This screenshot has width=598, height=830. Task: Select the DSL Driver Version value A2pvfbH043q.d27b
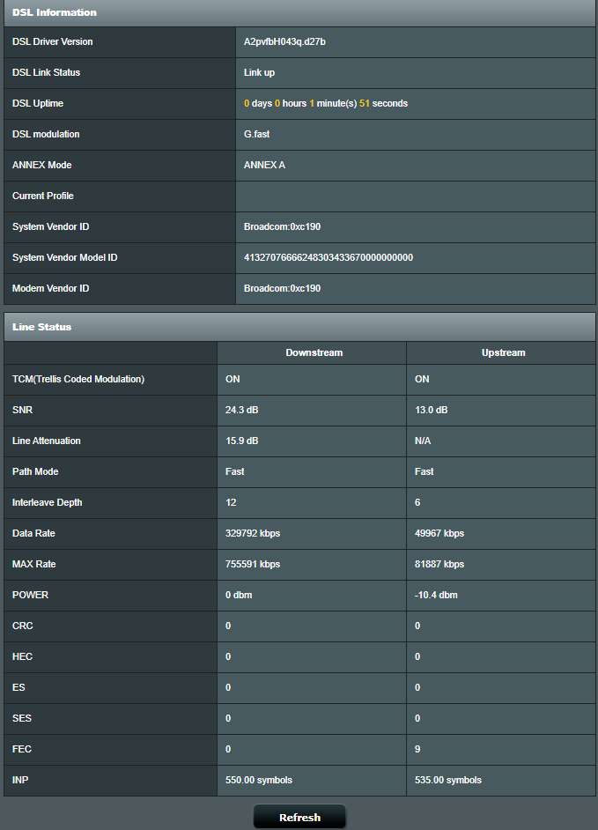(x=288, y=41)
